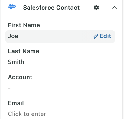The height and width of the screenshot is (119, 124).
Task: Start editing Joe using underlined Edit text
Action: pyautogui.click(x=106, y=36)
